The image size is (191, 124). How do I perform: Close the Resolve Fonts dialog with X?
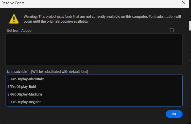coord(184,3)
